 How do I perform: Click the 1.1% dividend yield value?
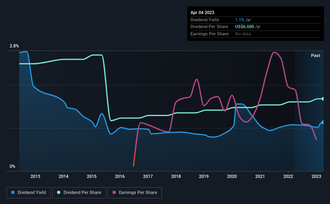(x=240, y=20)
